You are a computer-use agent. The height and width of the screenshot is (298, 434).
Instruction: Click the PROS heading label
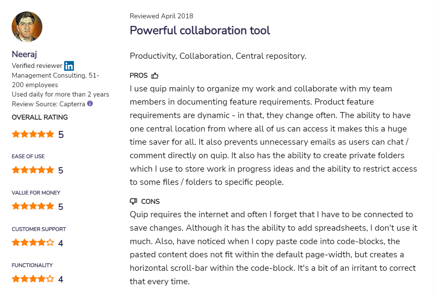tap(139, 76)
